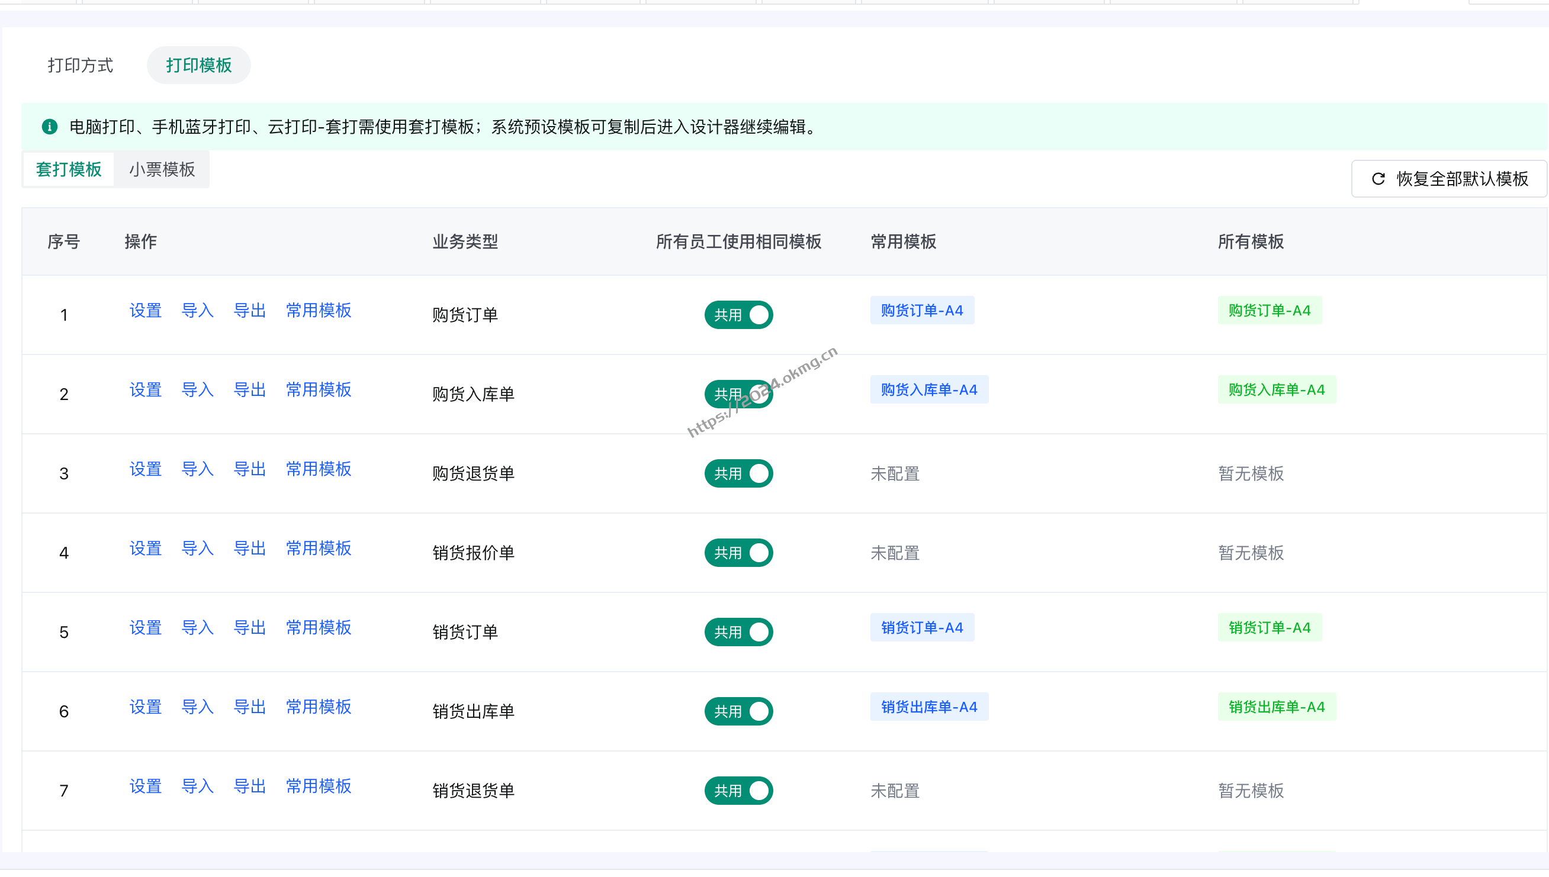Click 导入 in 购货退货单 row
Screen dimensions: 1549x877
(x=198, y=469)
